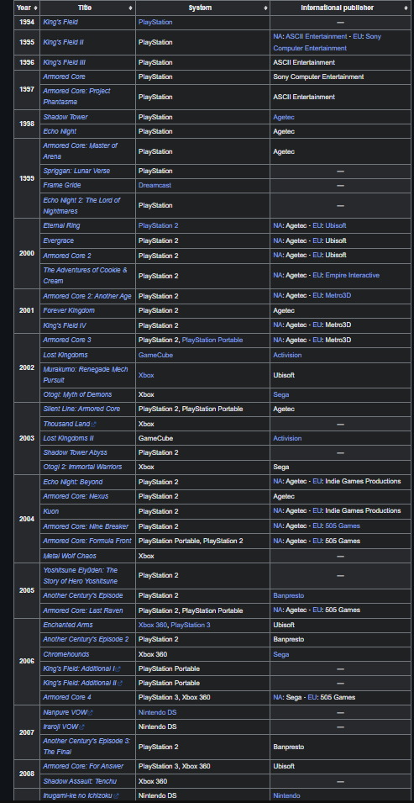Open Armored Core: Master of Arena link
This screenshot has height=803, width=414.
[x=80, y=151]
